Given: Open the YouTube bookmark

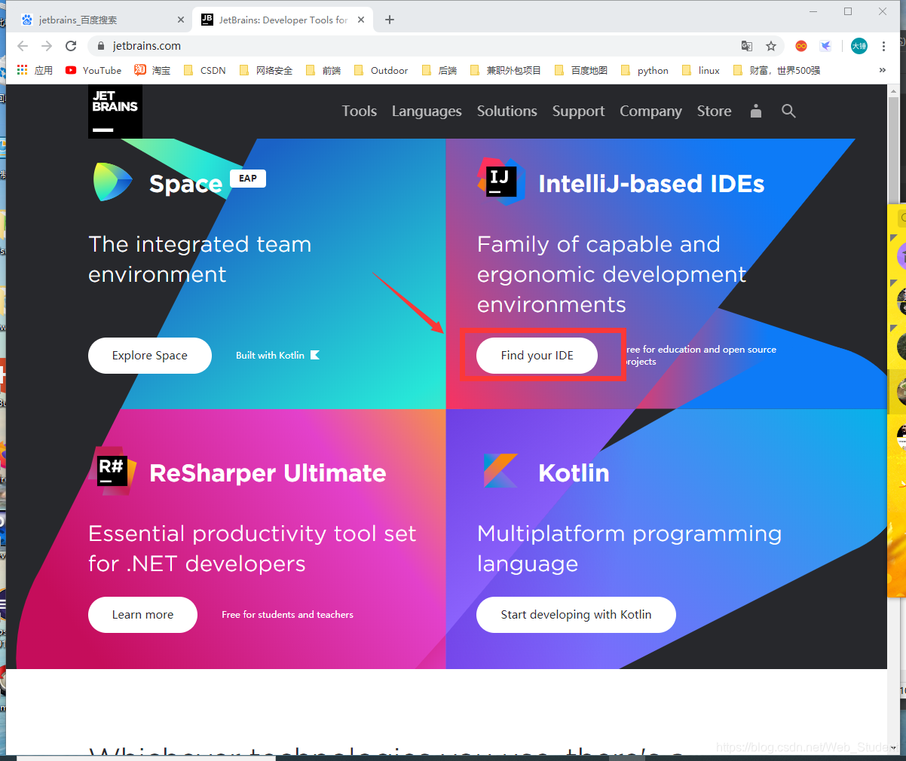Looking at the screenshot, I should 93,70.
